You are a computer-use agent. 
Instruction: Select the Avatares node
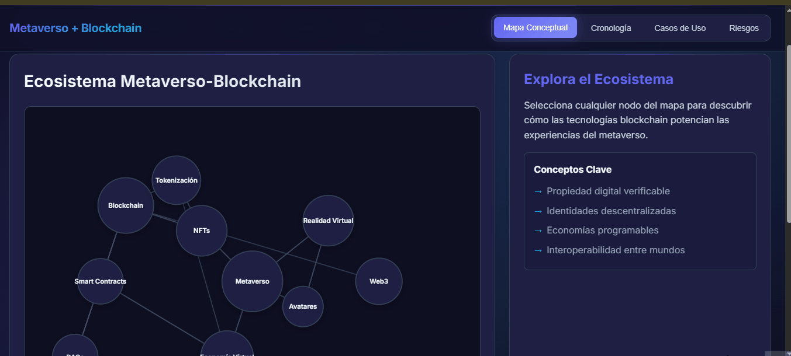303,306
